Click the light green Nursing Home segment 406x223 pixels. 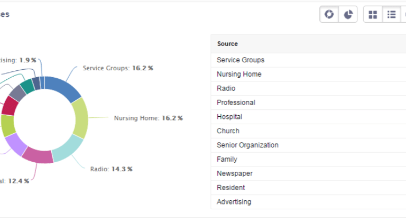tap(81, 118)
